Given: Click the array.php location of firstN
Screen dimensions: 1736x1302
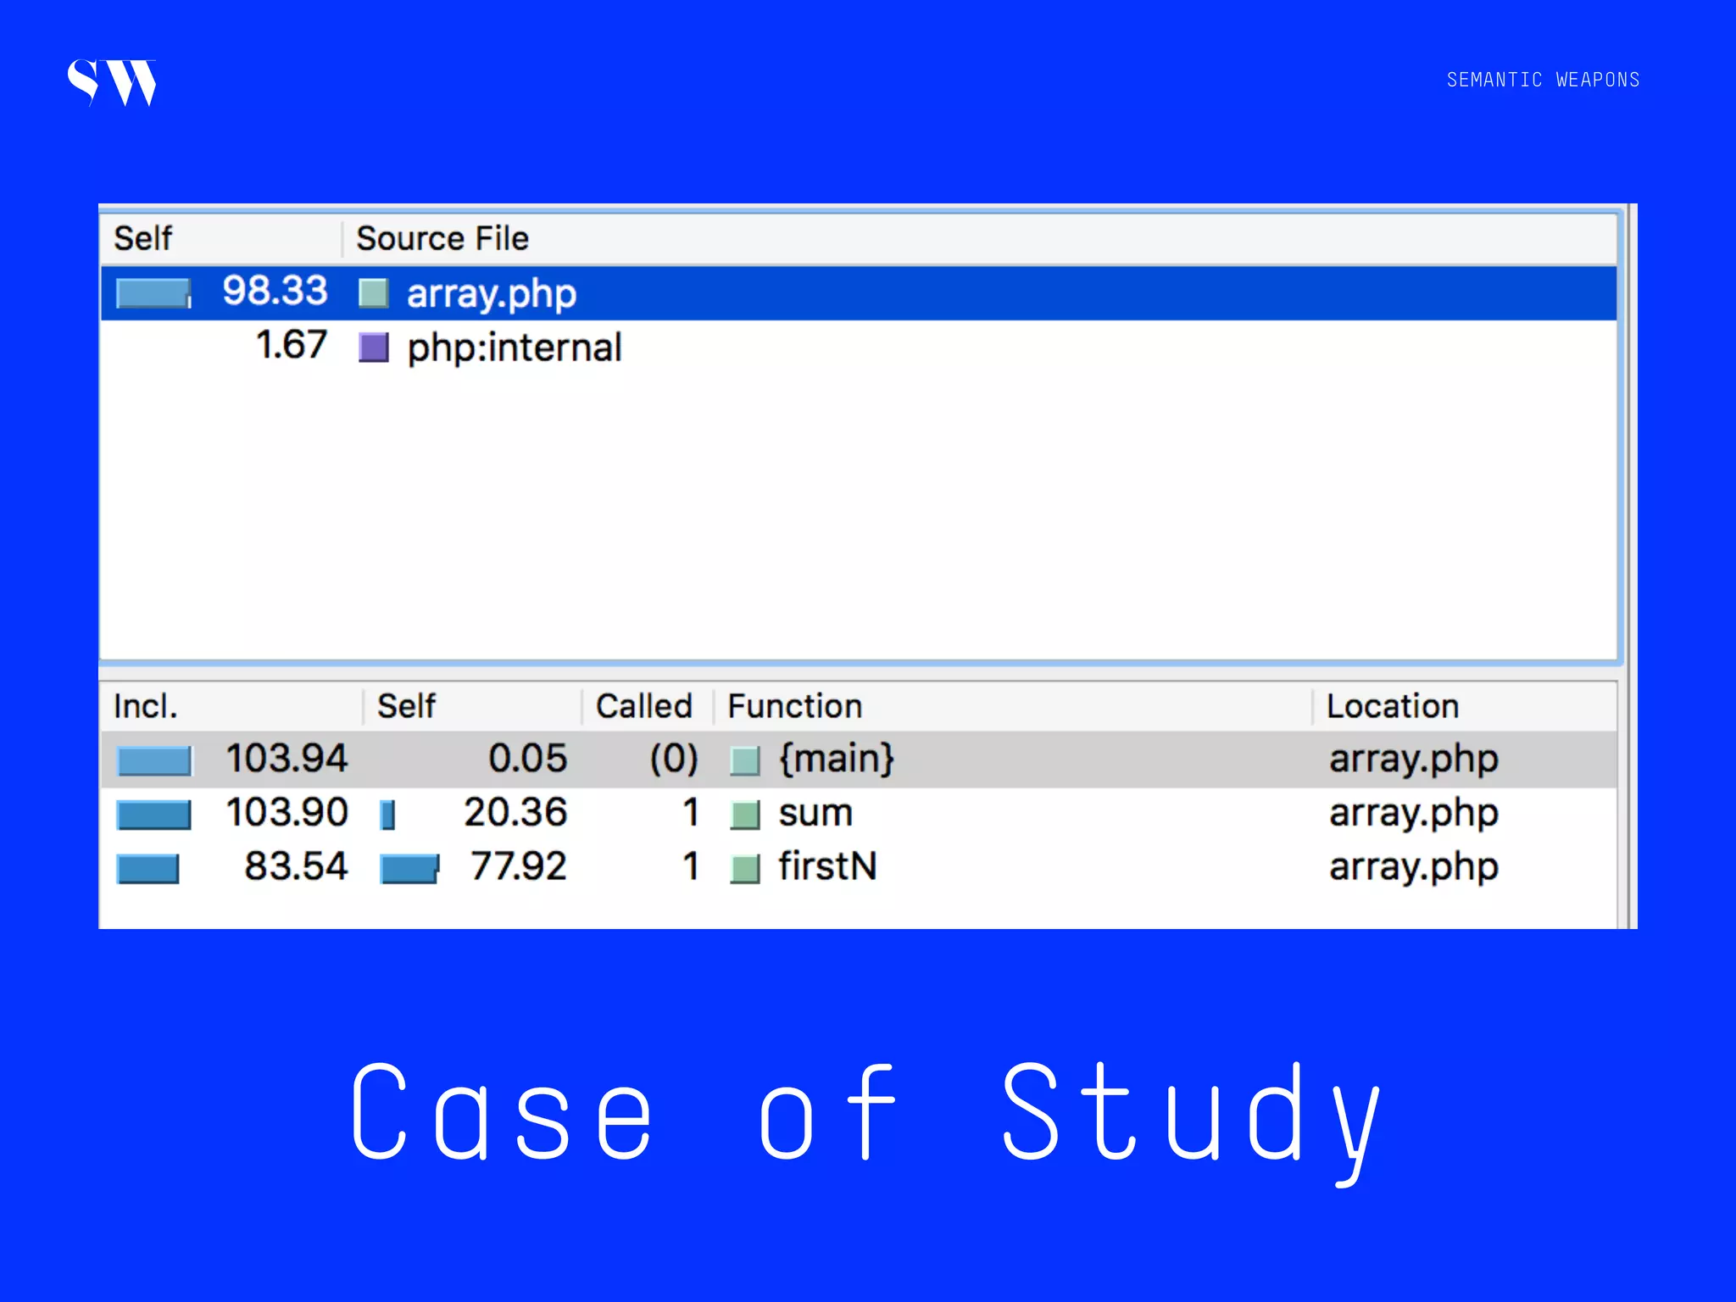Looking at the screenshot, I should 1414,869.
